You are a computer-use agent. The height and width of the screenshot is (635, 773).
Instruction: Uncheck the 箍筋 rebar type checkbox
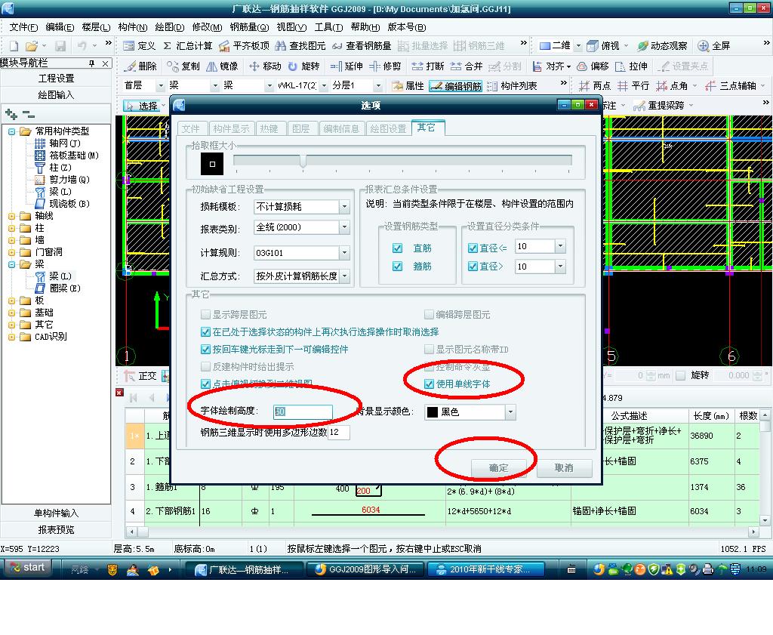click(x=397, y=267)
